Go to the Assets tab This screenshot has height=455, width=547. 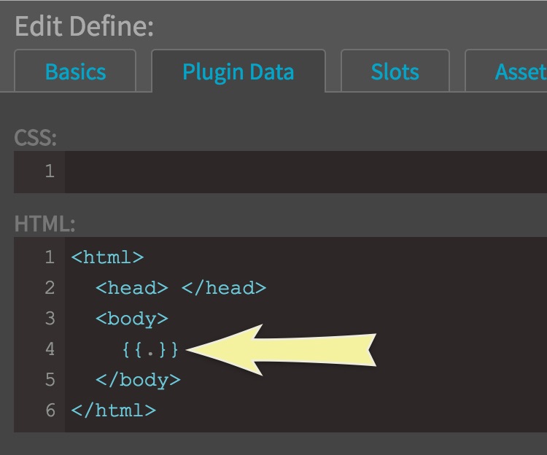coord(519,71)
